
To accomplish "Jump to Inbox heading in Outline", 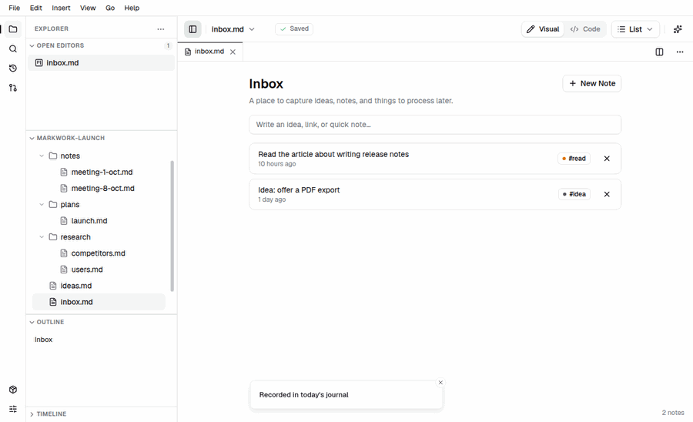I will point(43,340).
